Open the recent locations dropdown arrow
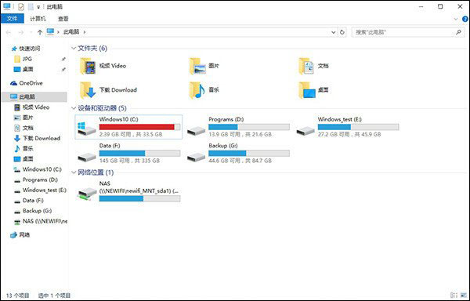Screen dimensions: 470x301 tap(31, 32)
